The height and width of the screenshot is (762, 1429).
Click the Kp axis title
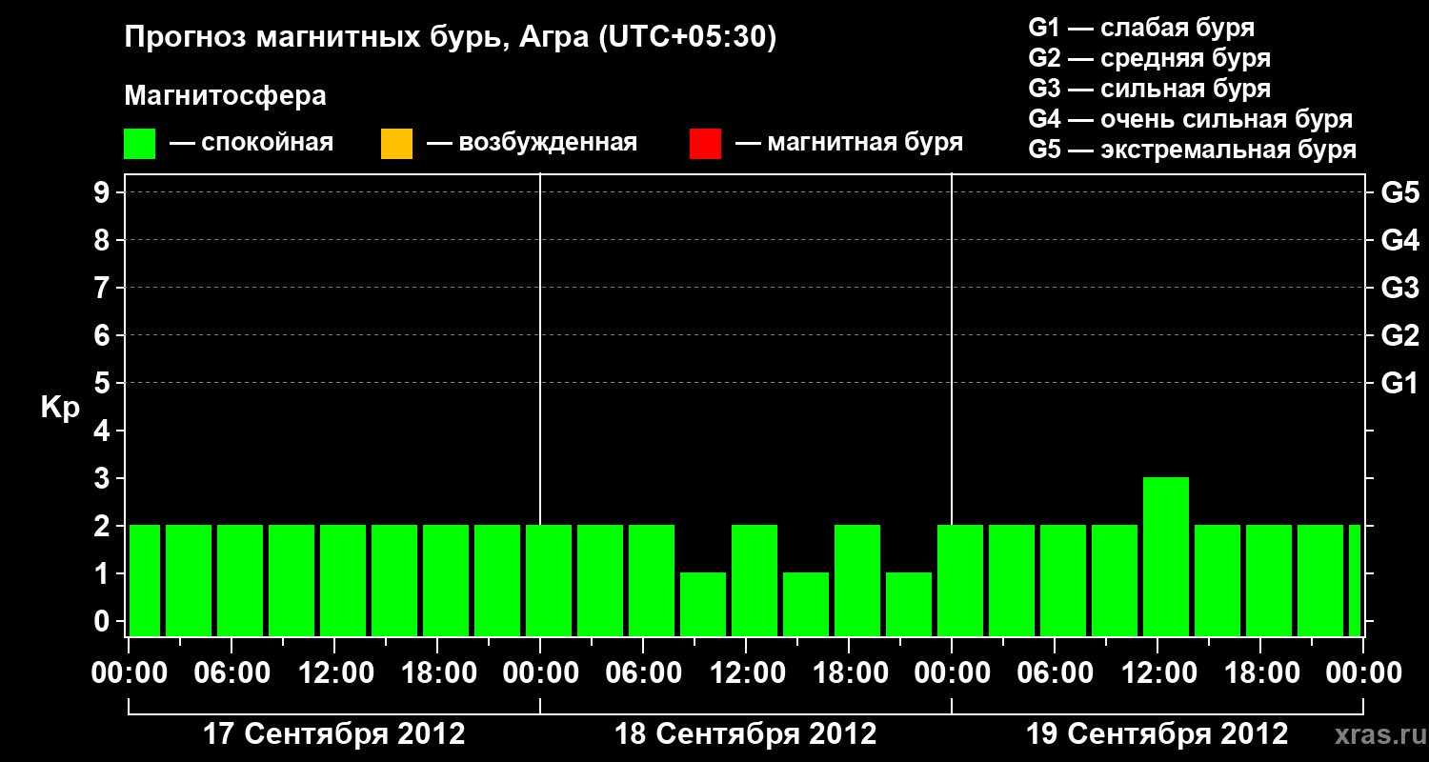tap(60, 408)
